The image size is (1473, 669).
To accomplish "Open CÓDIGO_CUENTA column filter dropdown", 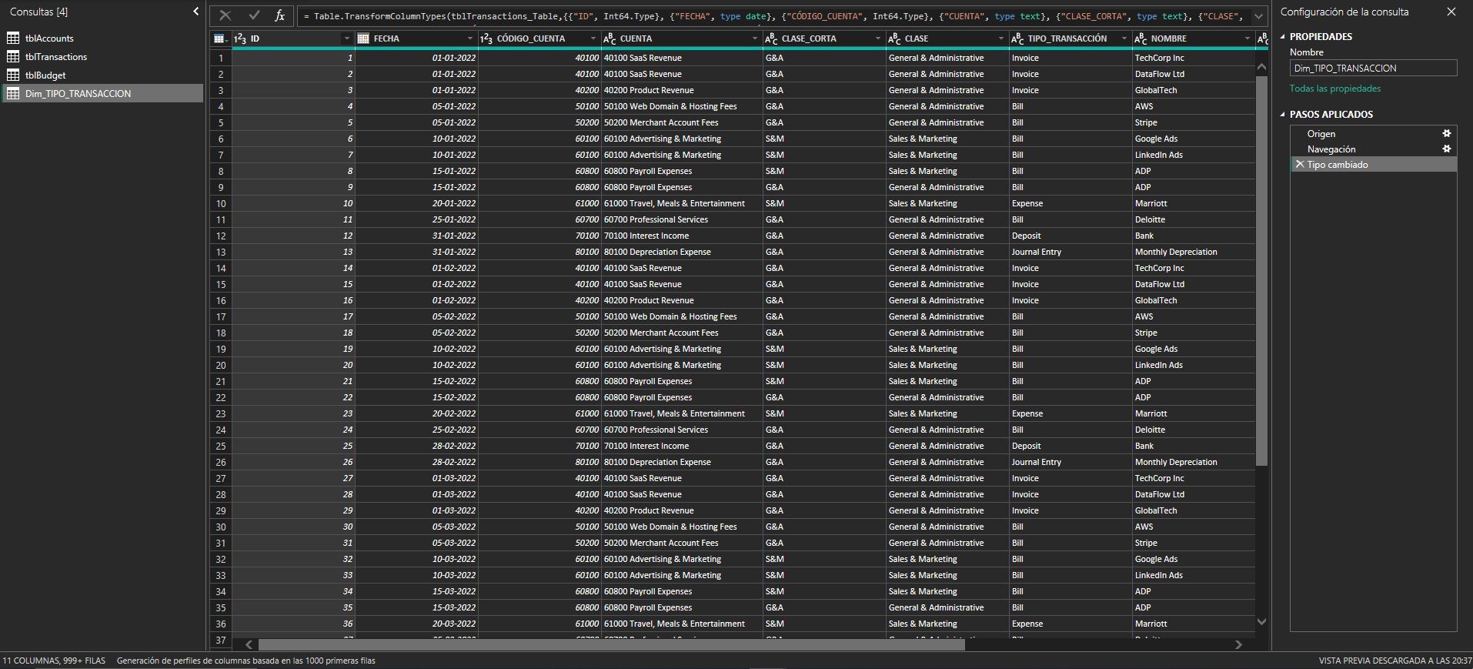I will click(593, 38).
